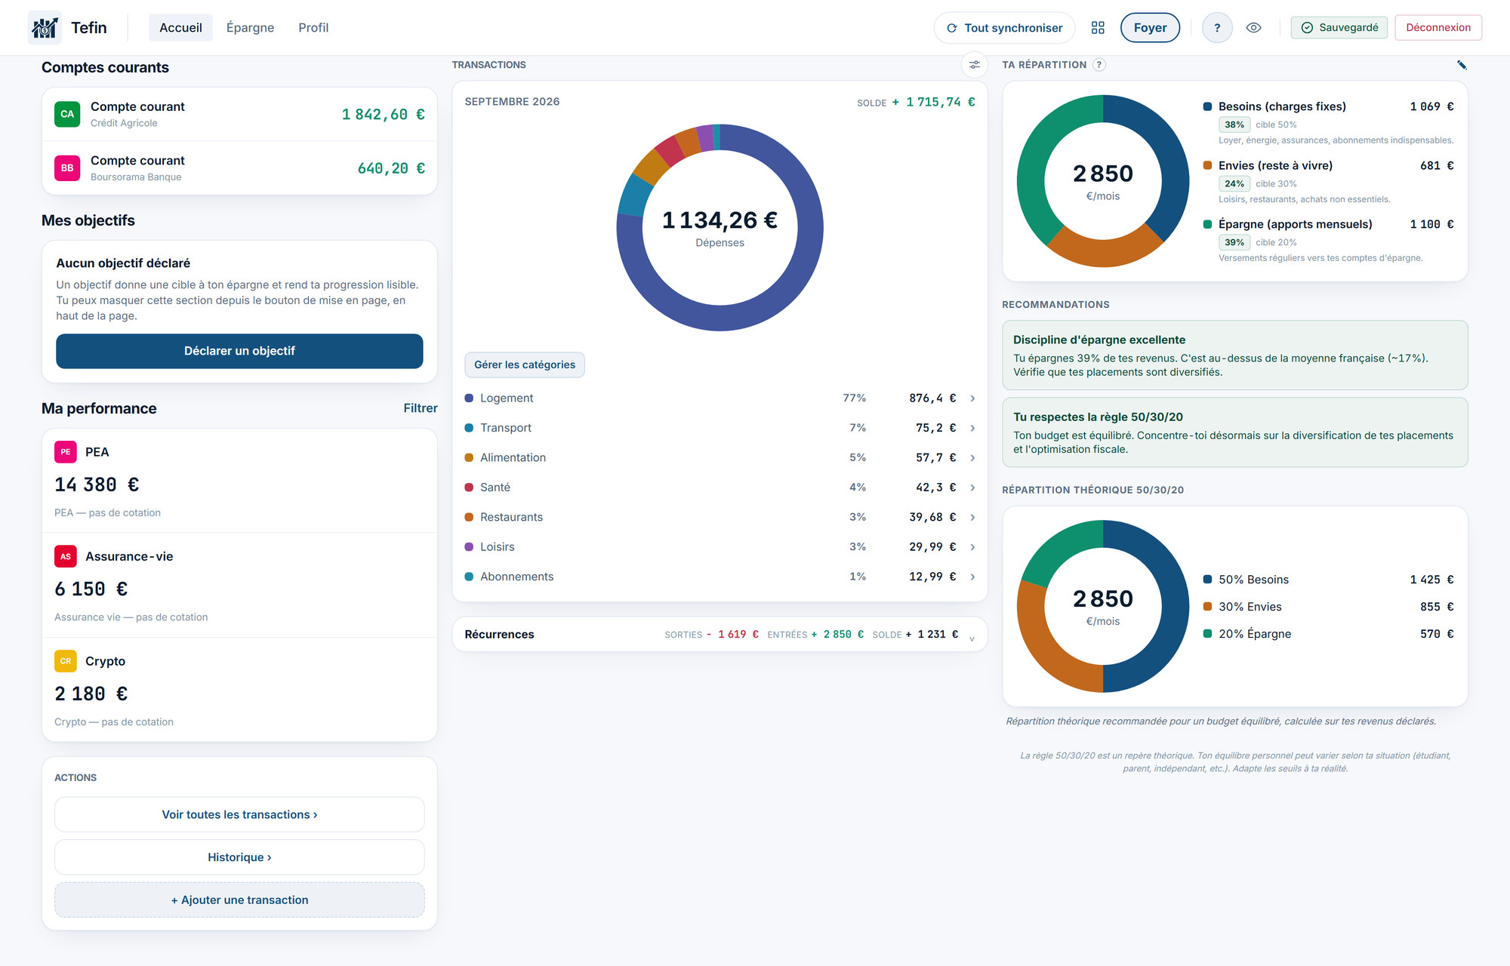Open Historique action
The height and width of the screenshot is (966, 1510).
[x=239, y=857]
